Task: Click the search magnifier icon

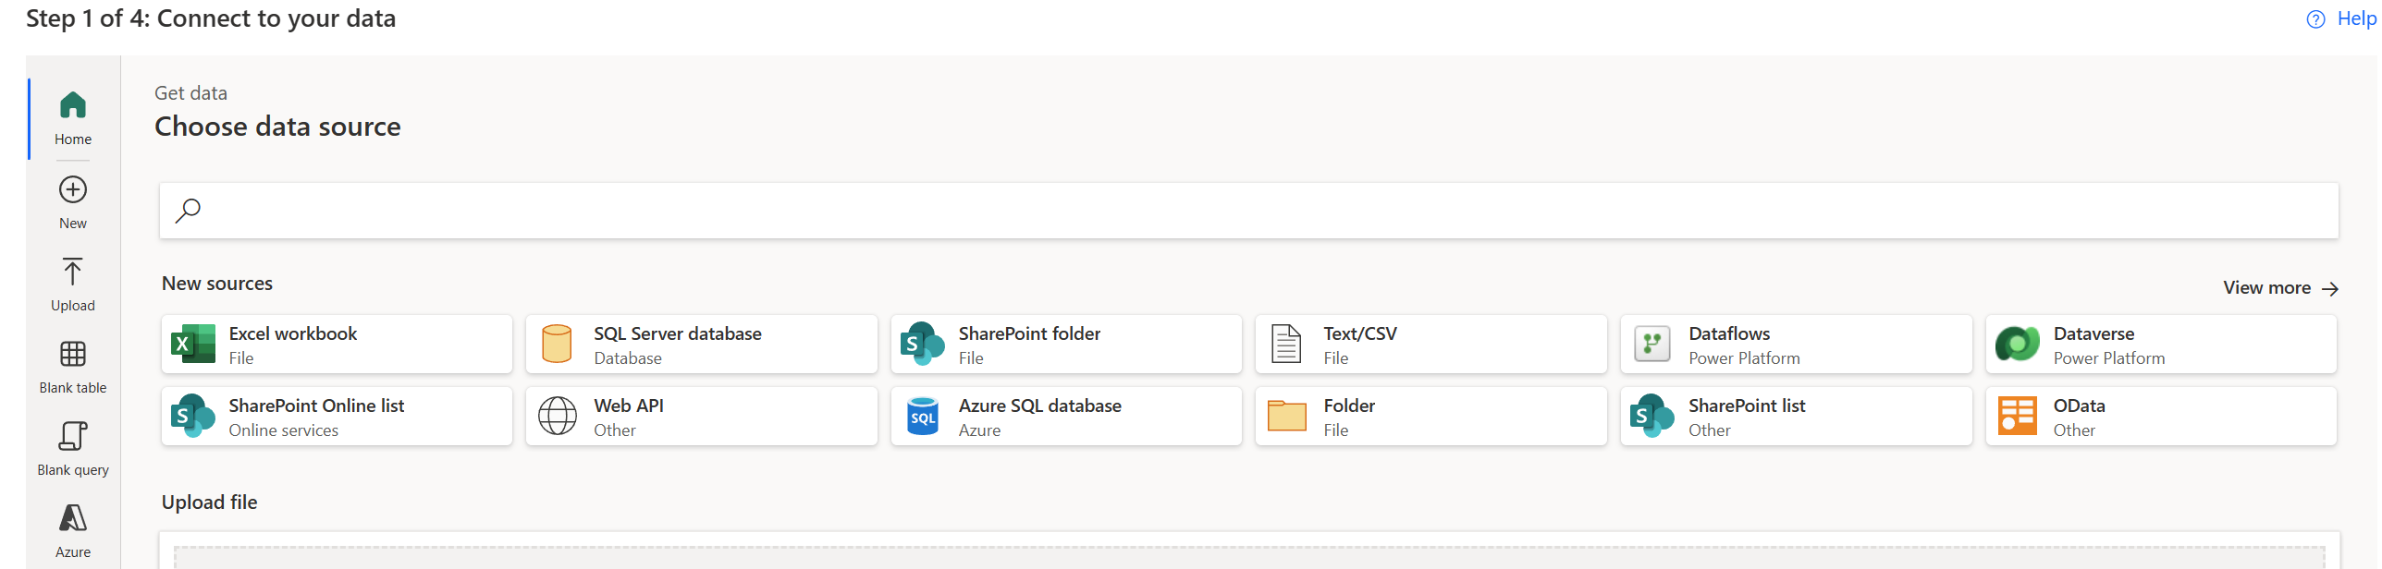Action: 188,211
